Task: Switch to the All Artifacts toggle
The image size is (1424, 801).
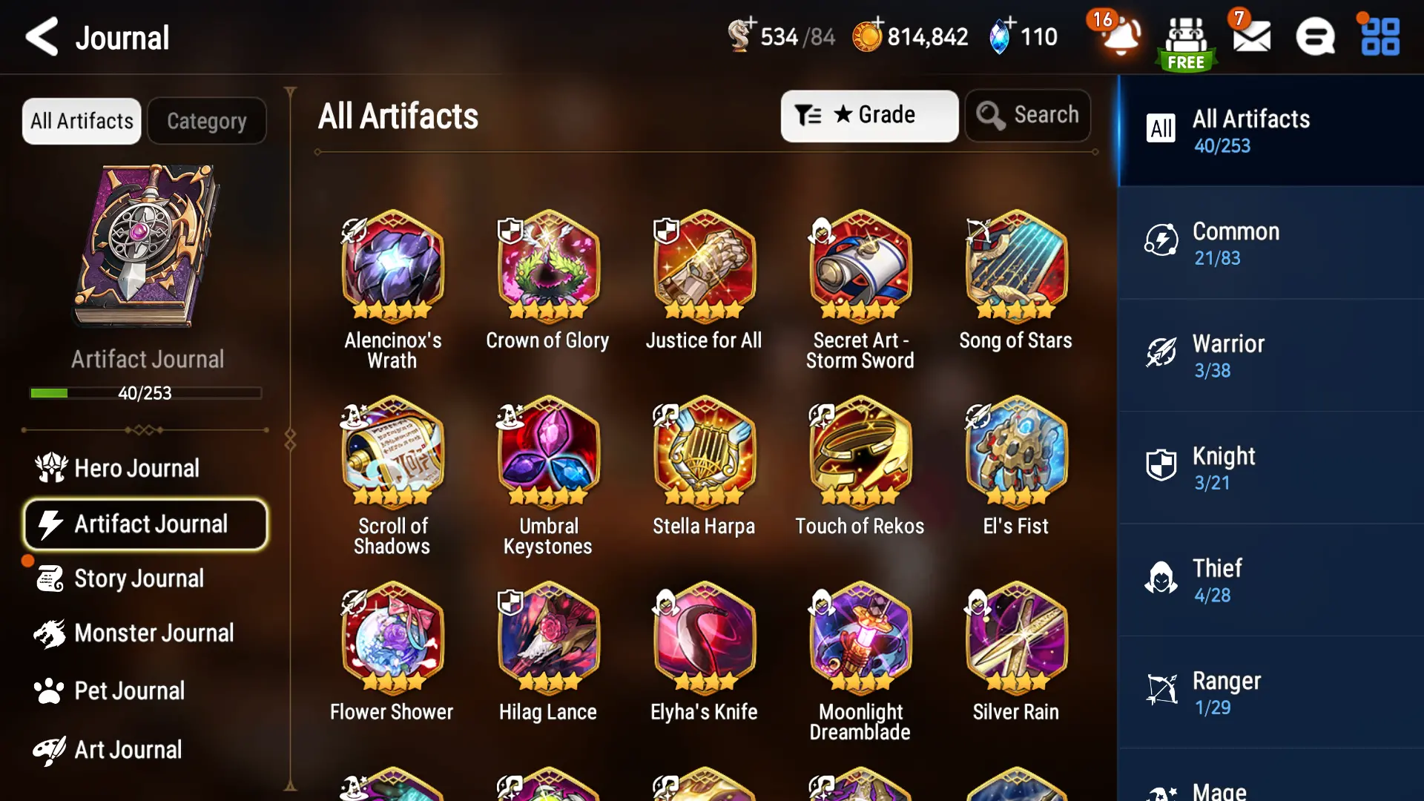Action: point(82,121)
